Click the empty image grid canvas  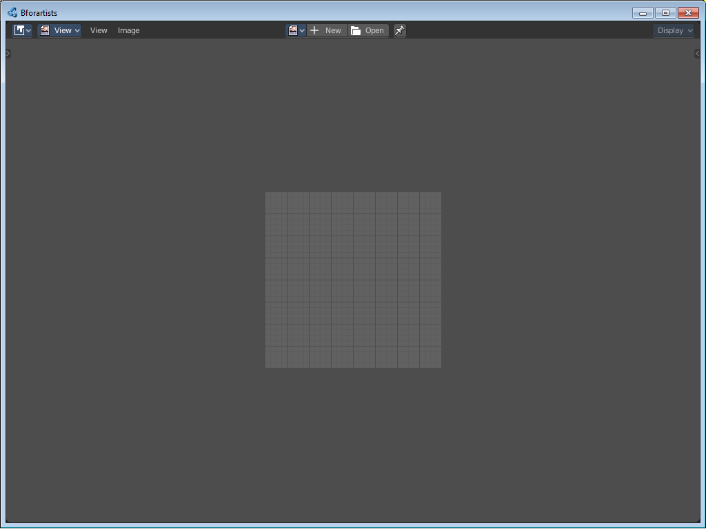[x=353, y=280]
